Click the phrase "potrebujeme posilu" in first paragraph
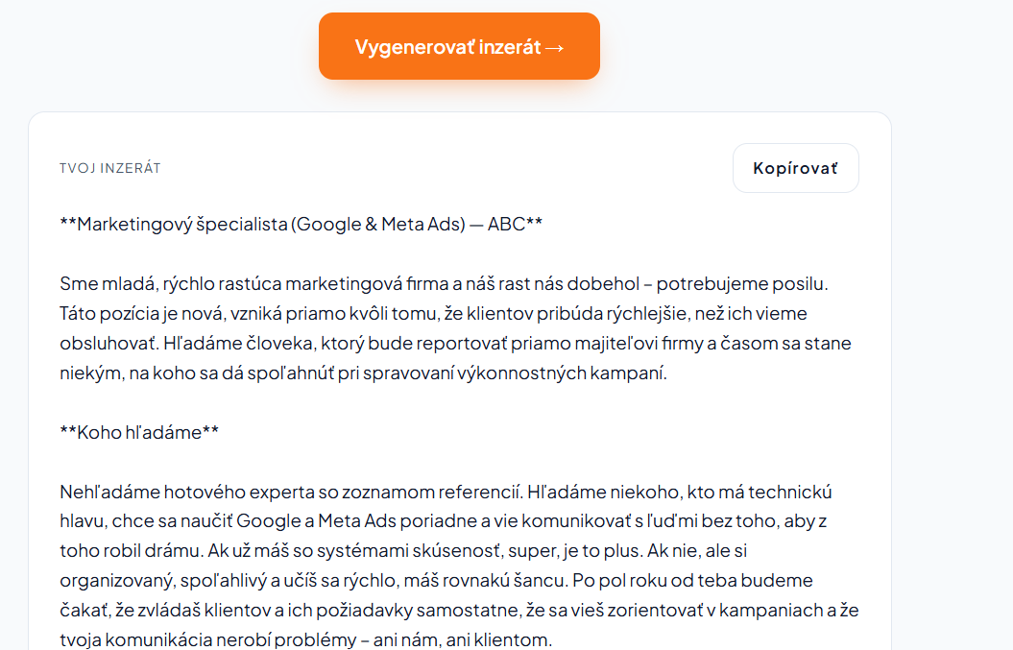The width and height of the screenshot is (1013, 650). (x=741, y=283)
